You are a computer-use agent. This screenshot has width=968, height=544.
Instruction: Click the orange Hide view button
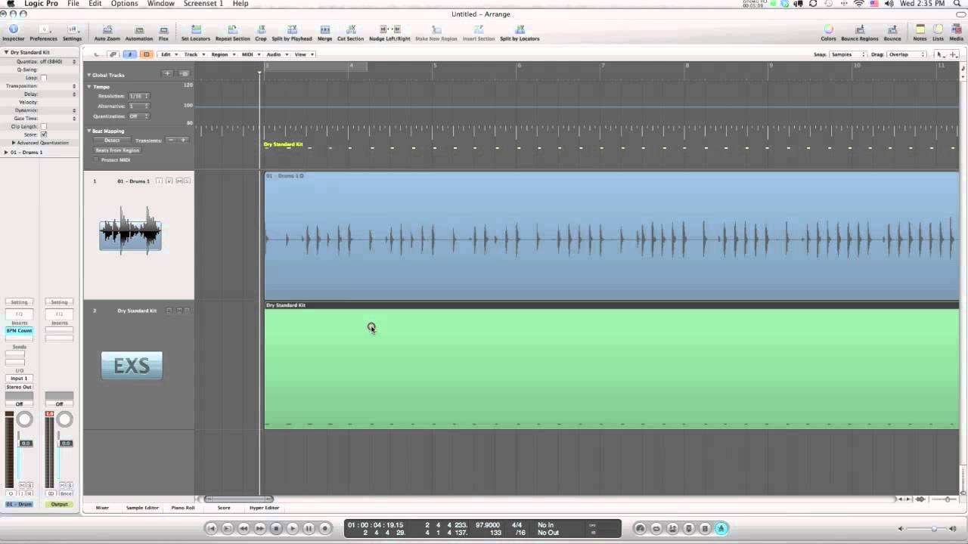point(146,54)
